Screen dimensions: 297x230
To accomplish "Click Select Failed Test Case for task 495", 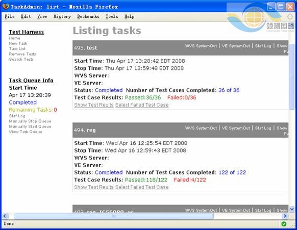I will (142, 105).
